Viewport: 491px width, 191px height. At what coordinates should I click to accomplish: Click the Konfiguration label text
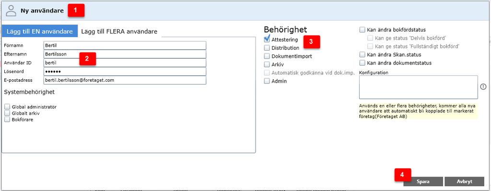(374, 73)
